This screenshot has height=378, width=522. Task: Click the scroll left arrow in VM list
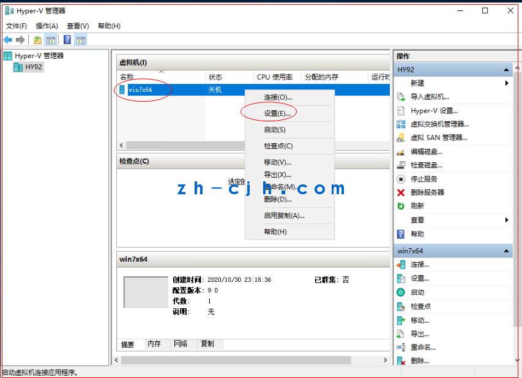[x=122, y=145]
